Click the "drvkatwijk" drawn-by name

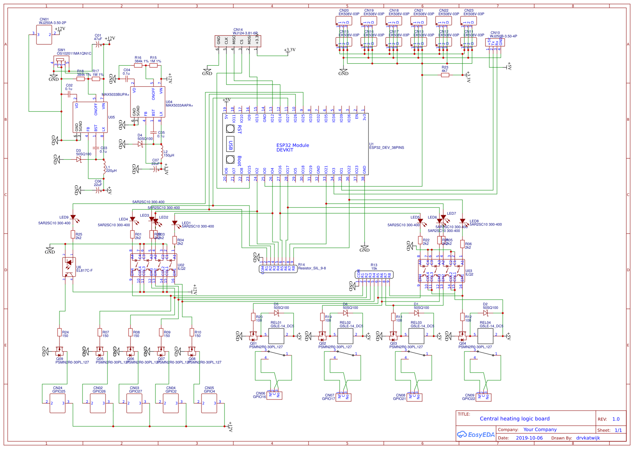pyautogui.click(x=588, y=438)
